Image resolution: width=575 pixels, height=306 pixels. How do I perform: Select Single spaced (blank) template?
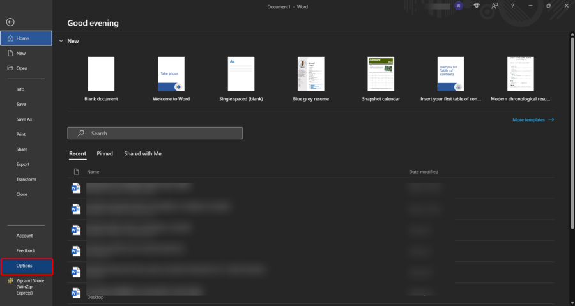point(241,79)
